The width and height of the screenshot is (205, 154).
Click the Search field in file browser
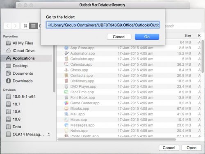183,26
